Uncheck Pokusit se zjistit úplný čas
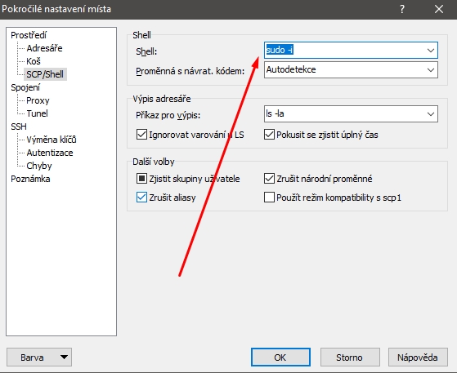Screen dimensions: 457x373 click(x=269, y=135)
